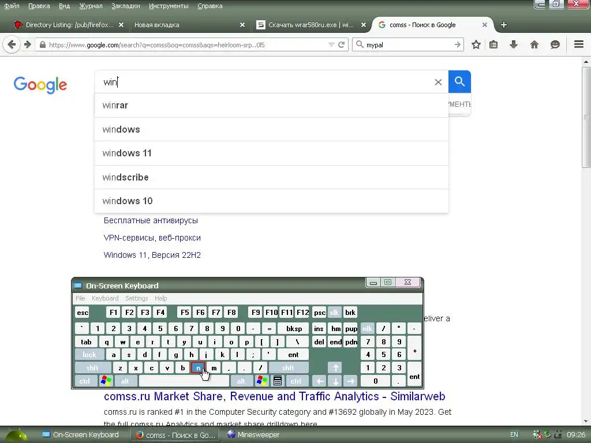Reload the page with the refresh icon
Screen dimensions: 591x443
click(342, 45)
